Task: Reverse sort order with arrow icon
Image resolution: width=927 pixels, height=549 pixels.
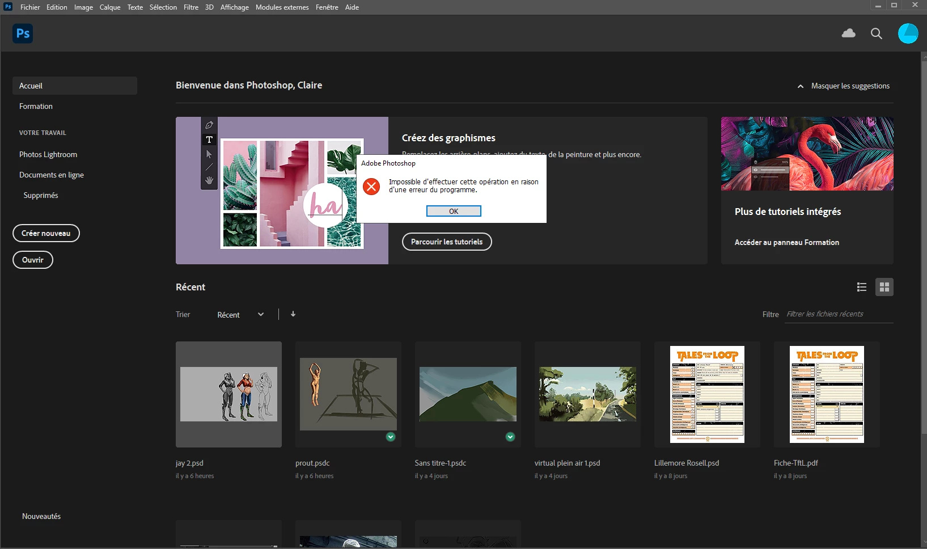Action: pos(293,314)
